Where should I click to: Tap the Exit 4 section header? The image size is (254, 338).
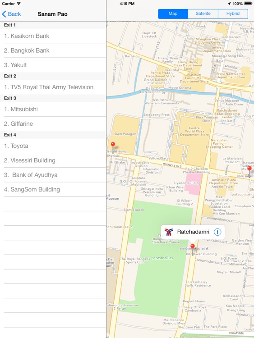click(x=53, y=135)
